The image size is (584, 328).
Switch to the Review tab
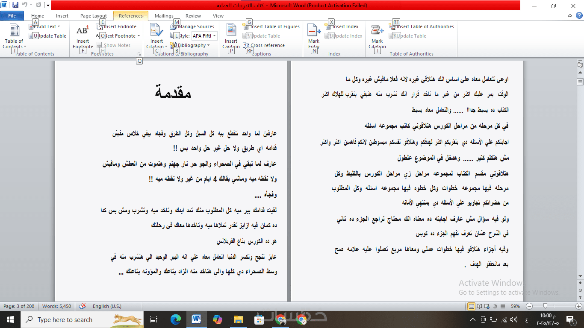point(193,16)
